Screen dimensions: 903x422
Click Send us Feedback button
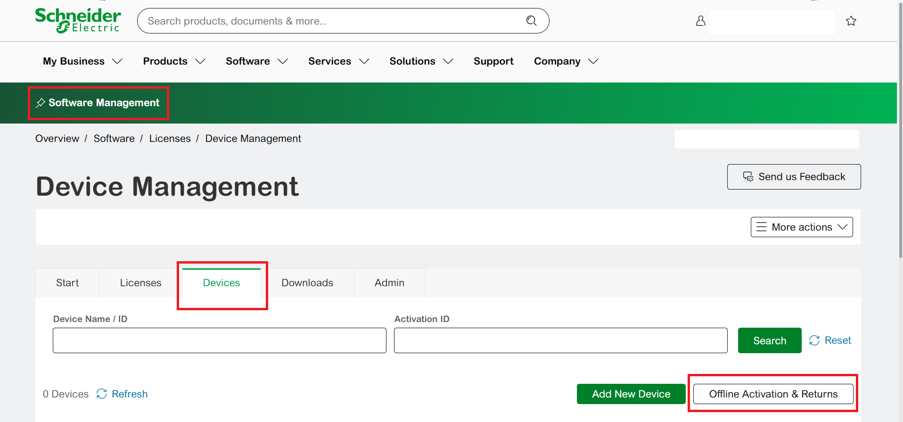(794, 177)
